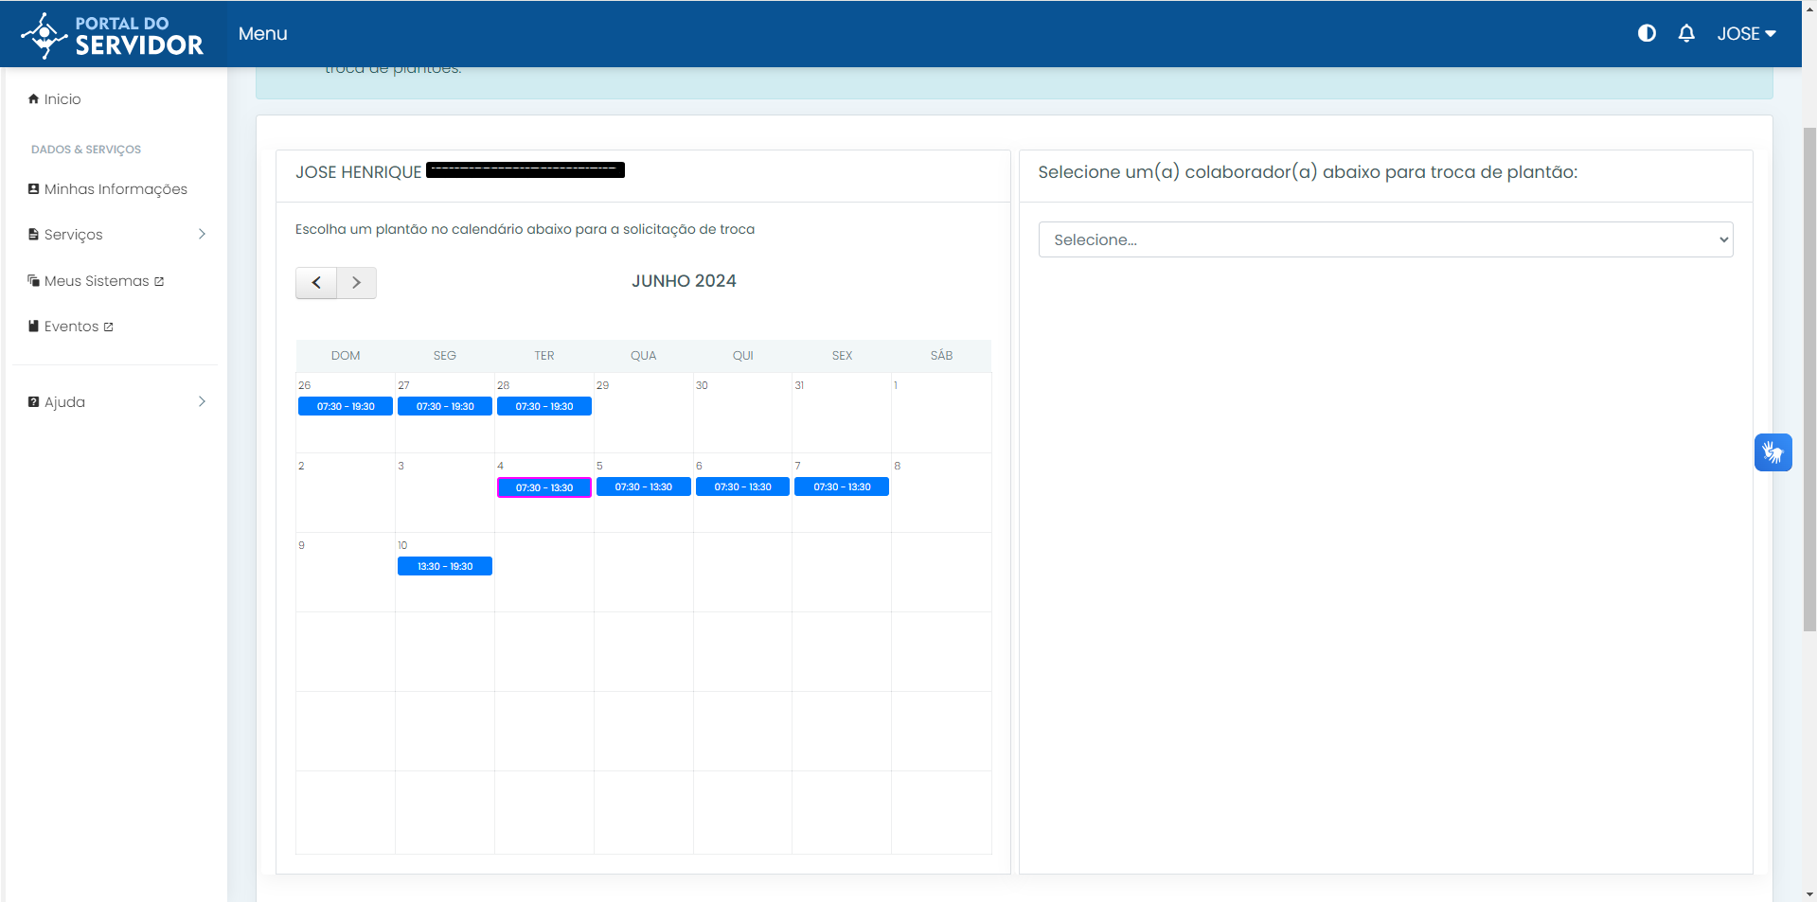Click the SEX column header
The height and width of the screenshot is (902, 1817).
(x=842, y=356)
